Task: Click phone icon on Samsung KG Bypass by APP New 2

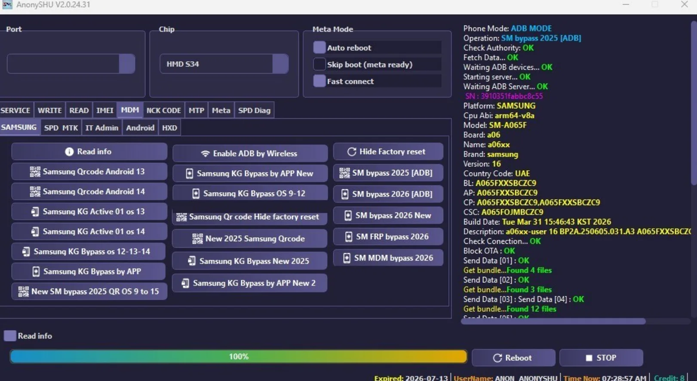Action: (x=185, y=283)
